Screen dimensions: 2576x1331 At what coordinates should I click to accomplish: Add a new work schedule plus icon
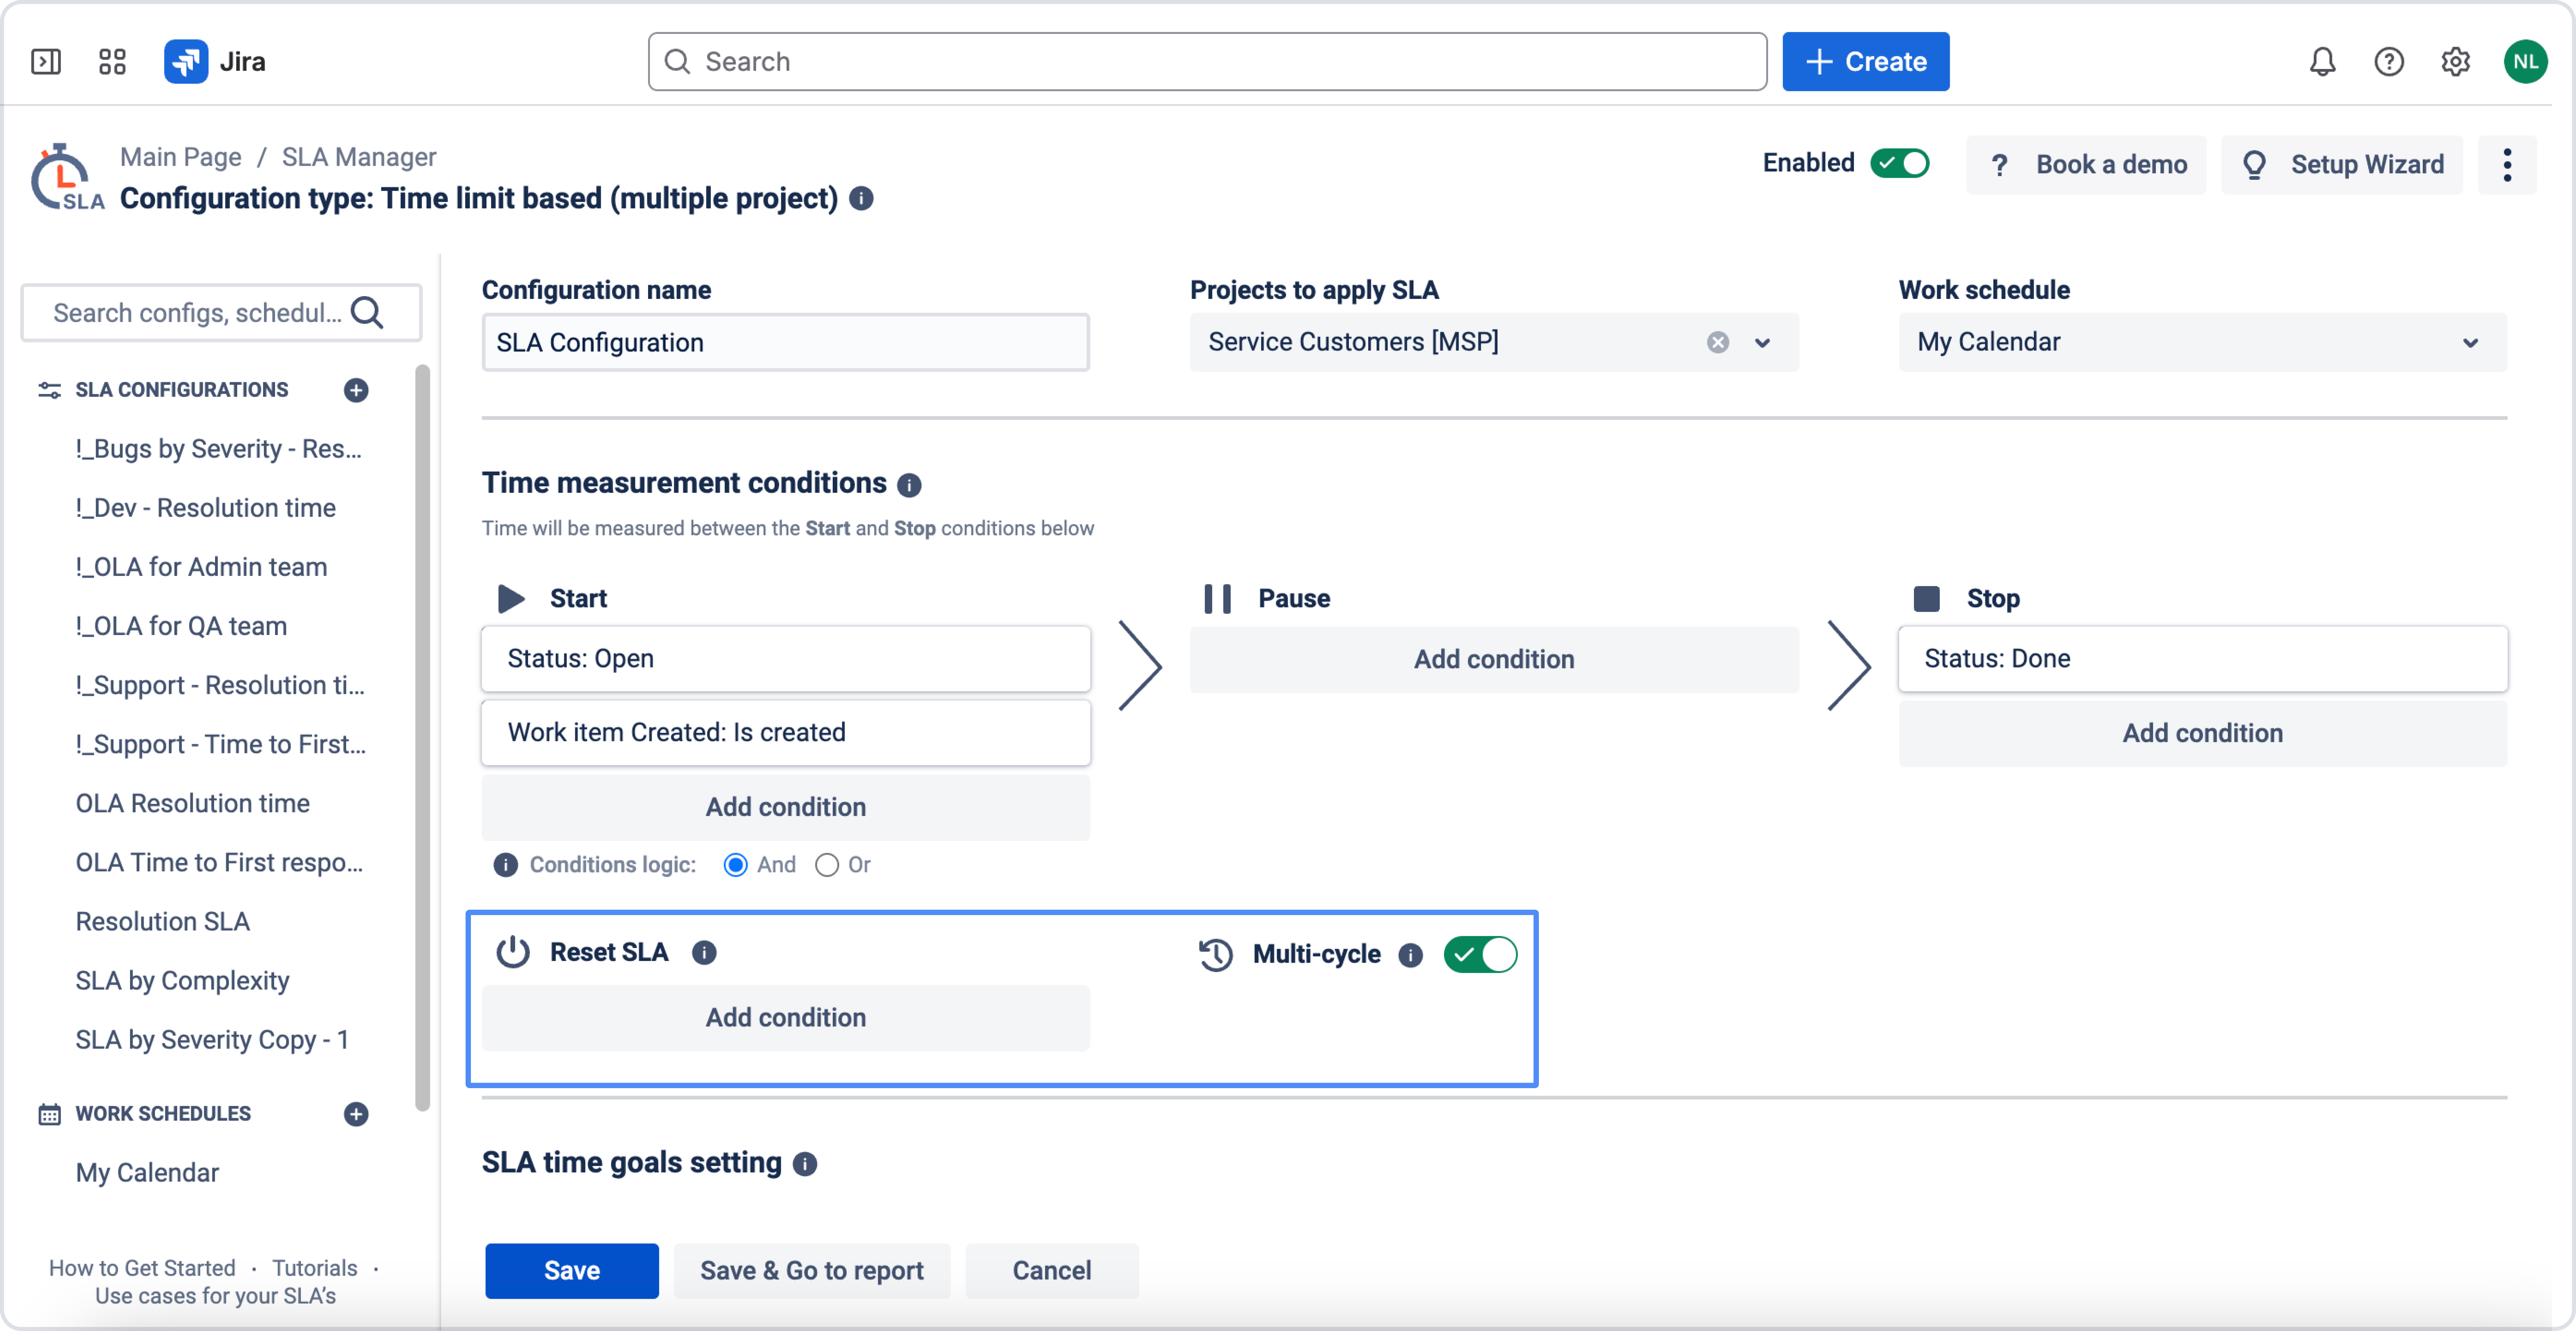point(356,1114)
